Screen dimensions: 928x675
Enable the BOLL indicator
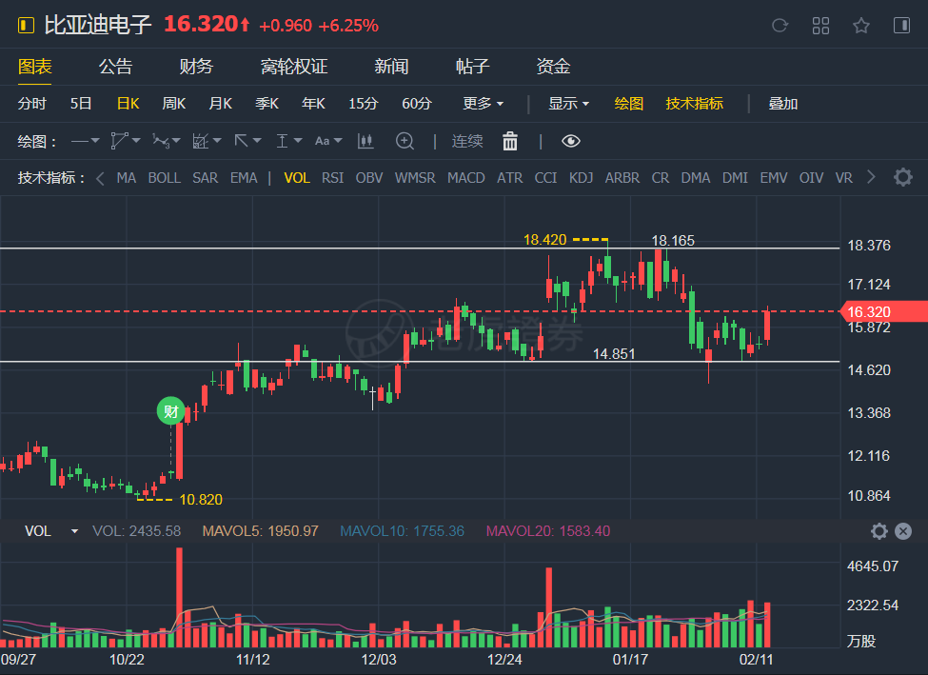(x=164, y=178)
